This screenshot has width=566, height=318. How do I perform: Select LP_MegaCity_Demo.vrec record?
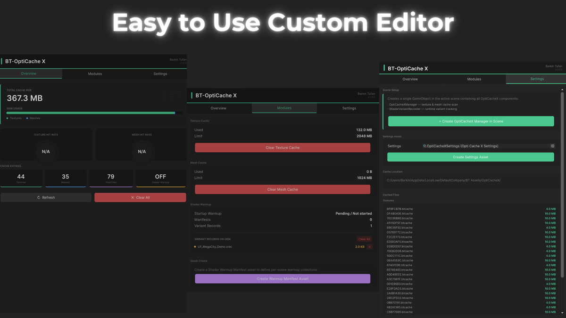[215, 247]
